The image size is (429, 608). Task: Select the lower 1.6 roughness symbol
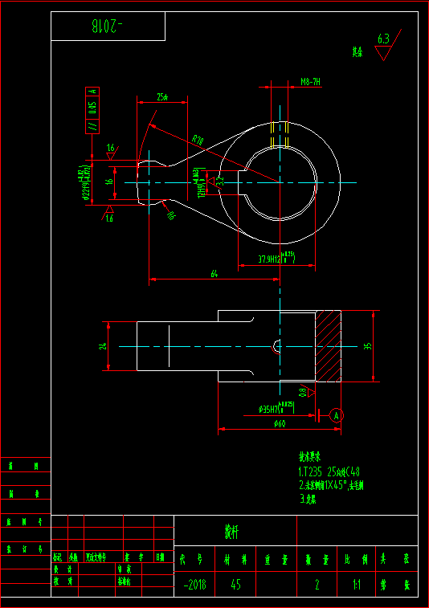[x=108, y=214]
